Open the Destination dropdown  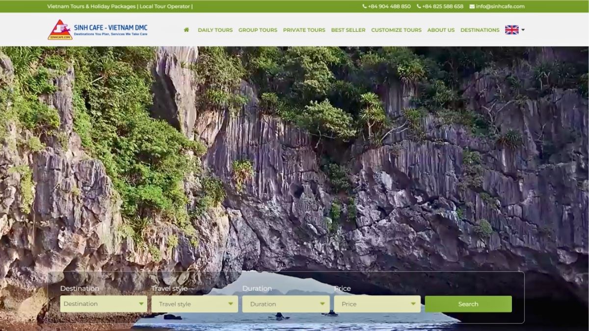pos(104,304)
